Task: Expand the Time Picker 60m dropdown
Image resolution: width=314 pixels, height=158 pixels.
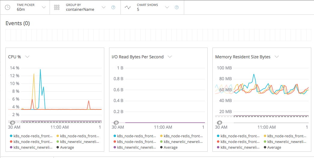Action: pos(44,7)
